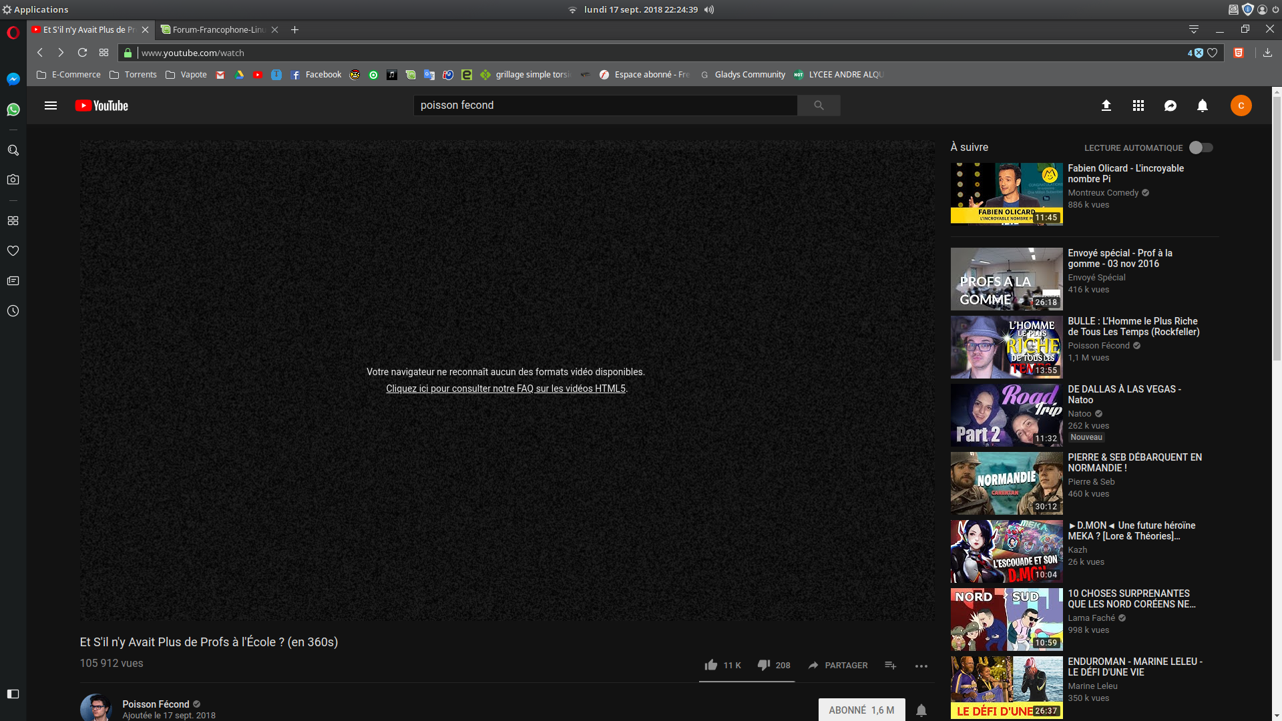The height and width of the screenshot is (721, 1282).
Task: Toggle Opera sidebar panel button at bottom
Action: point(13,694)
